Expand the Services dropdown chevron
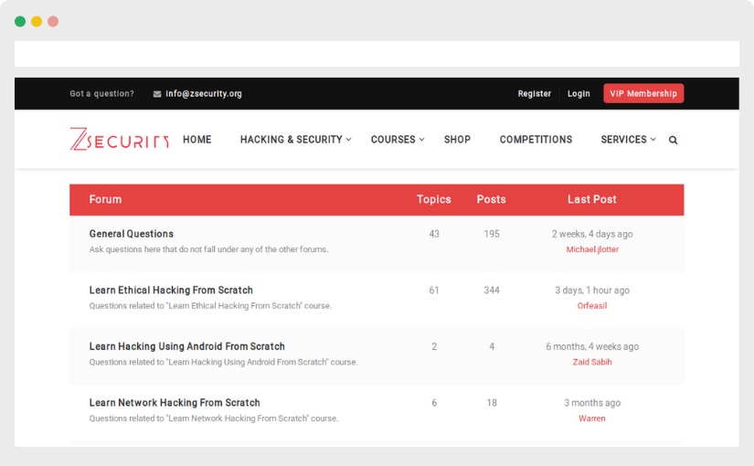This screenshot has width=754, height=466. click(x=653, y=140)
